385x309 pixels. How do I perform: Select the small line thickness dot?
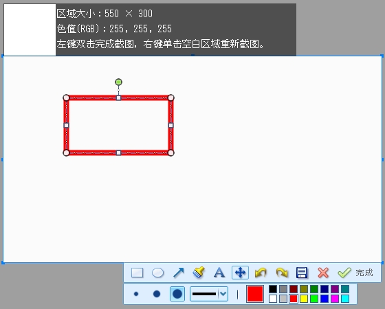[136, 294]
